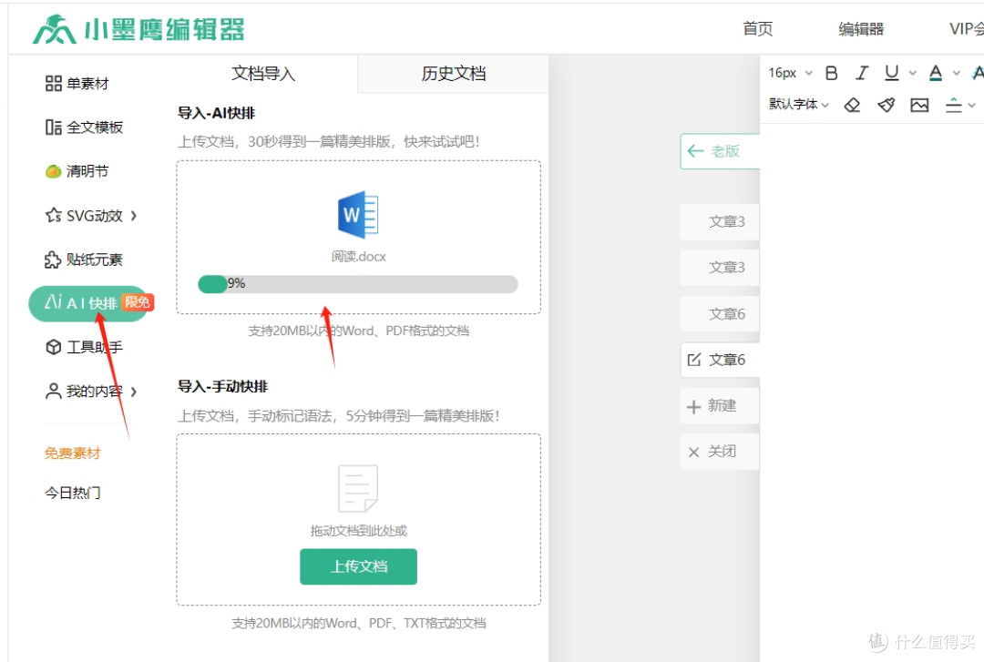
Task: Click the blank document icon in the manual import area
Action: pyautogui.click(x=358, y=489)
